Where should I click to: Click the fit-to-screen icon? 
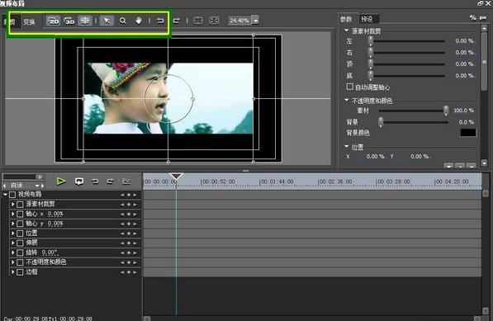click(214, 21)
